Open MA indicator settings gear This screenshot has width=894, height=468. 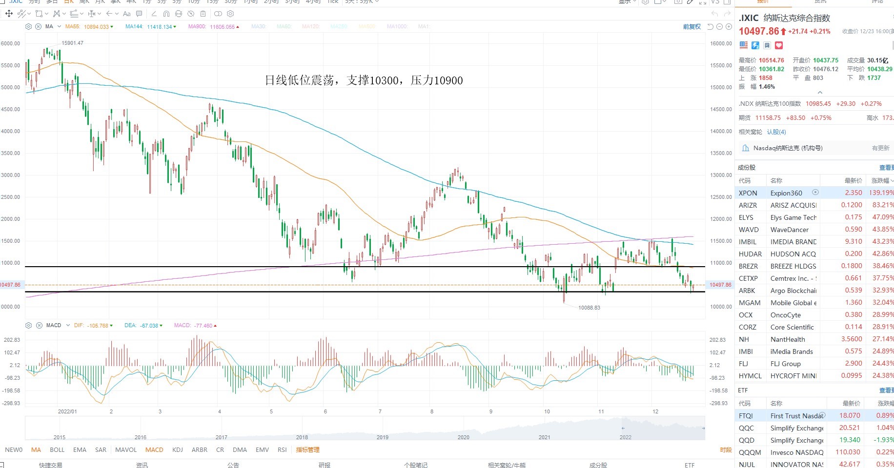click(29, 26)
